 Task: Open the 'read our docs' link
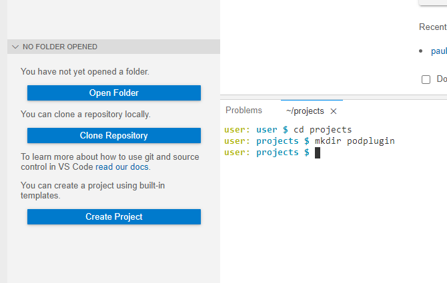(122, 167)
